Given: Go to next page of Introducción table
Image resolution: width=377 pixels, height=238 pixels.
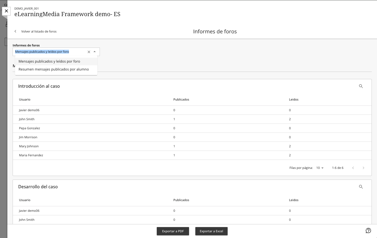Looking at the screenshot, I should pyautogui.click(x=363, y=168).
